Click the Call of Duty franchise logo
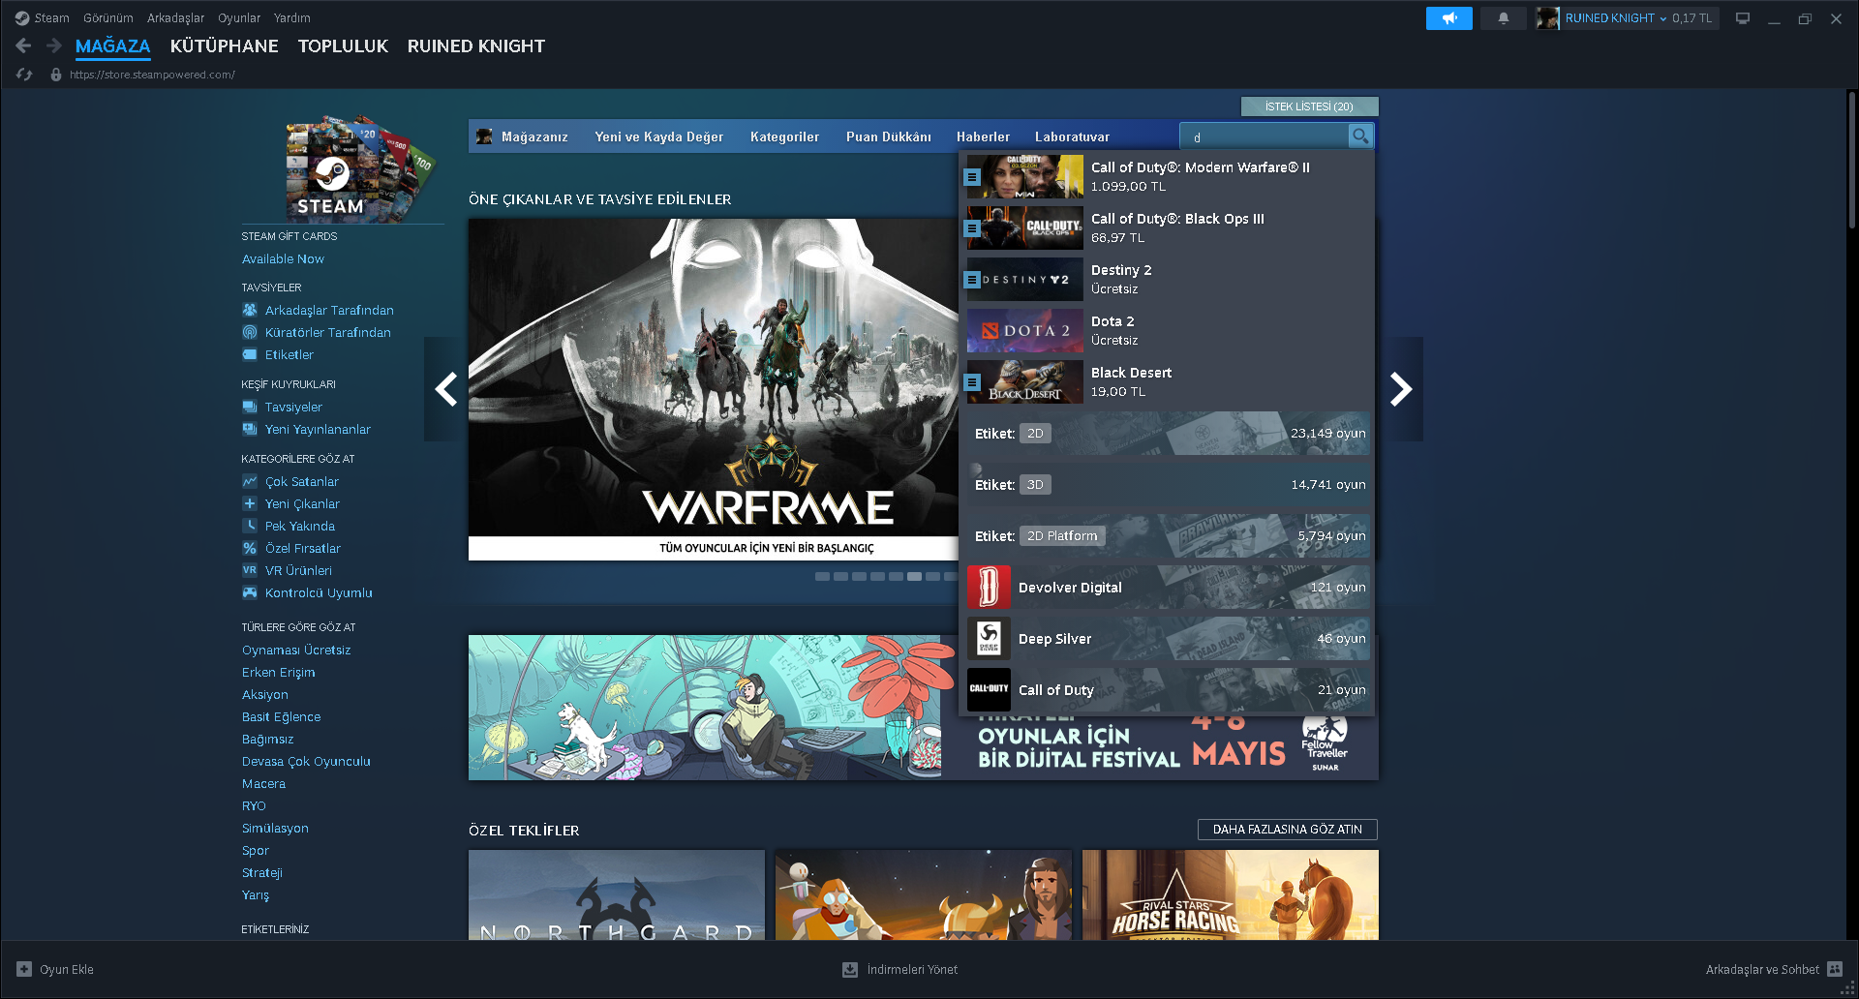This screenshot has width=1859, height=999. pyautogui.click(x=989, y=690)
